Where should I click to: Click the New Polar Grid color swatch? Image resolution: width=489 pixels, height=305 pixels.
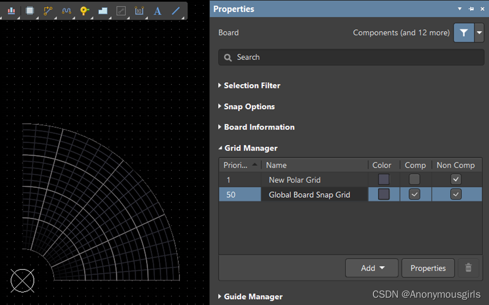tap(384, 180)
